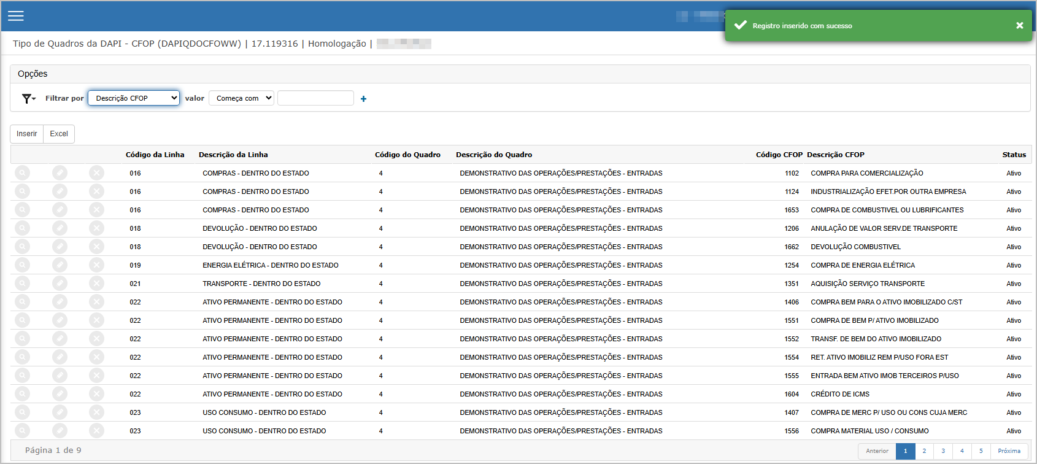Image resolution: width=1037 pixels, height=464 pixels.
Task: Edit the AQUISIÇÃO SERVIÇO TRANSPORTE row
Action: tap(60, 284)
